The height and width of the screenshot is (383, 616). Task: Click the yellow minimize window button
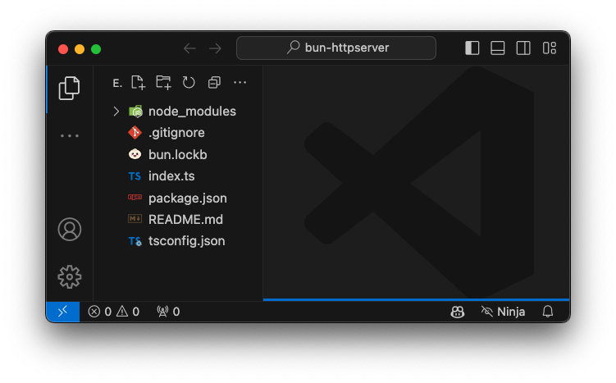pos(80,49)
